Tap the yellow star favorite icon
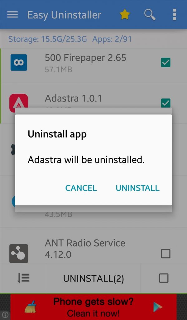187x320 pixels. [x=125, y=15]
